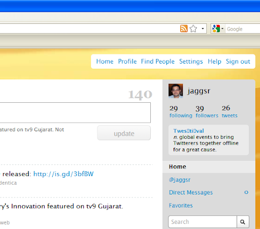Go to Home in top navigation
Viewport: 260px width, 229px height.
coord(105,61)
